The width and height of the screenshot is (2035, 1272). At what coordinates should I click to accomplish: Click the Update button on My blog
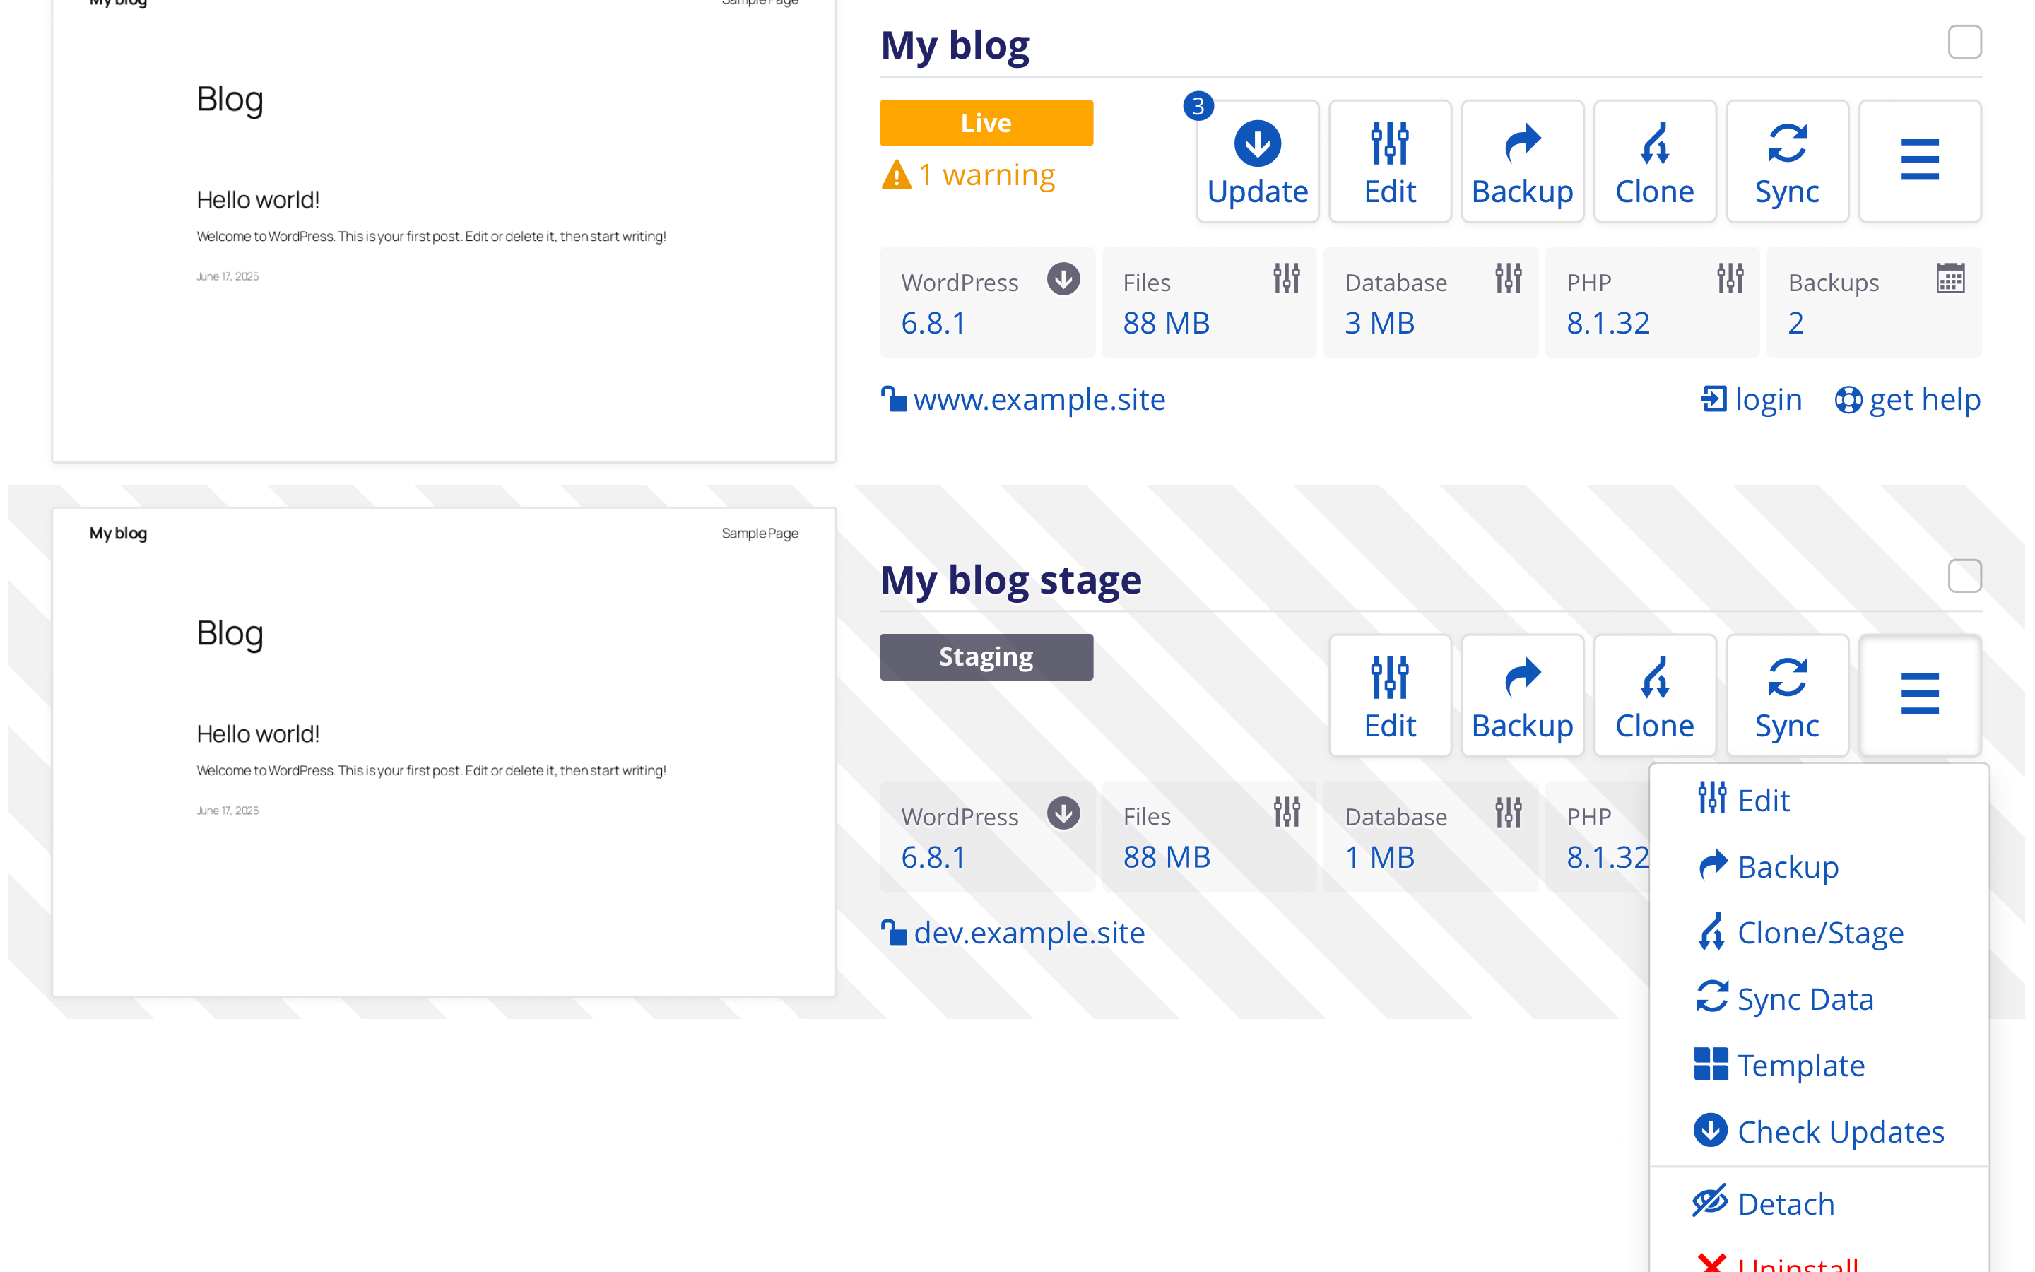pos(1257,162)
